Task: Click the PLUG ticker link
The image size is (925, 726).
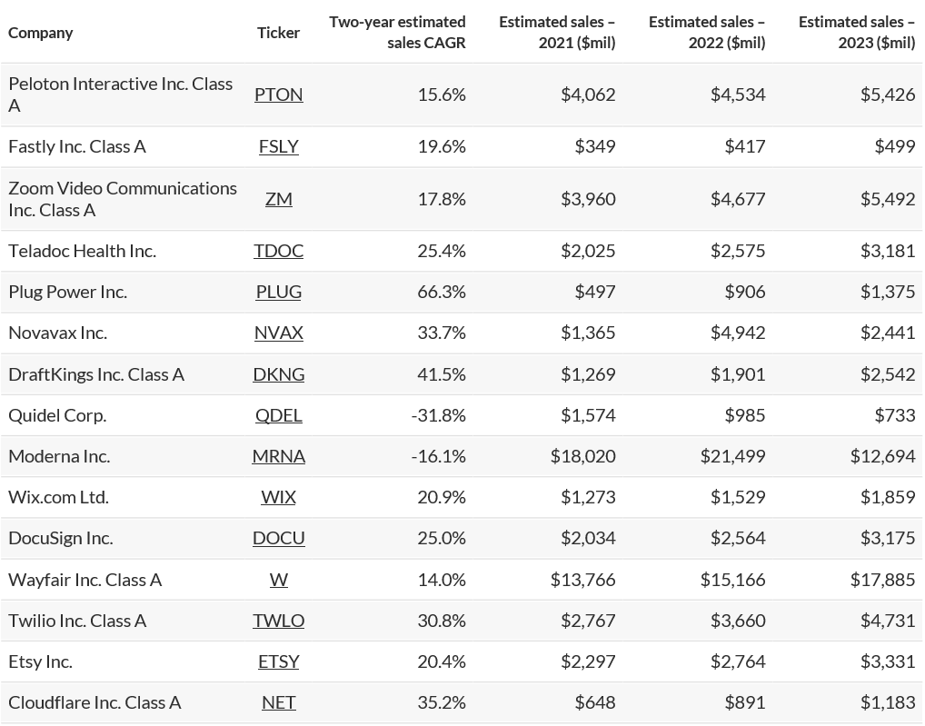Action: pyautogui.click(x=278, y=292)
